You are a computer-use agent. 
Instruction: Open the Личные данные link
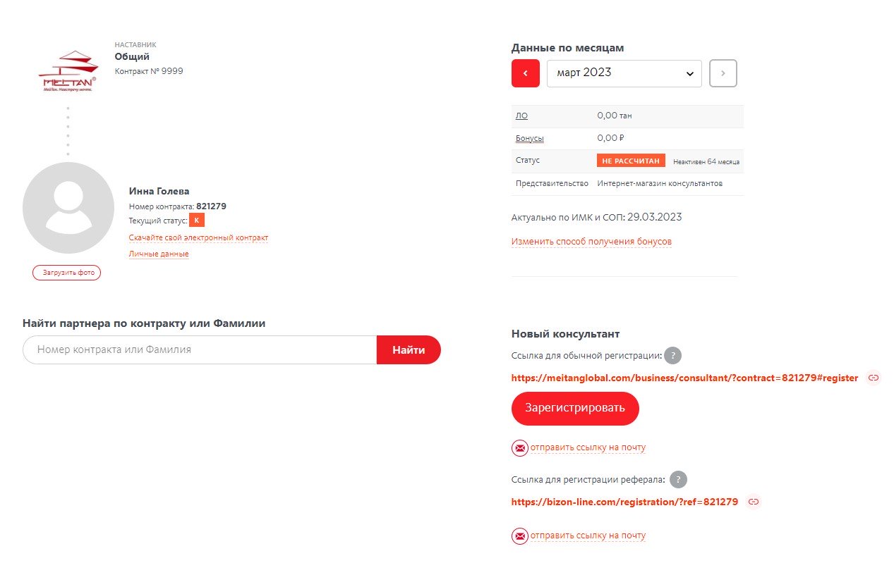pos(159,254)
